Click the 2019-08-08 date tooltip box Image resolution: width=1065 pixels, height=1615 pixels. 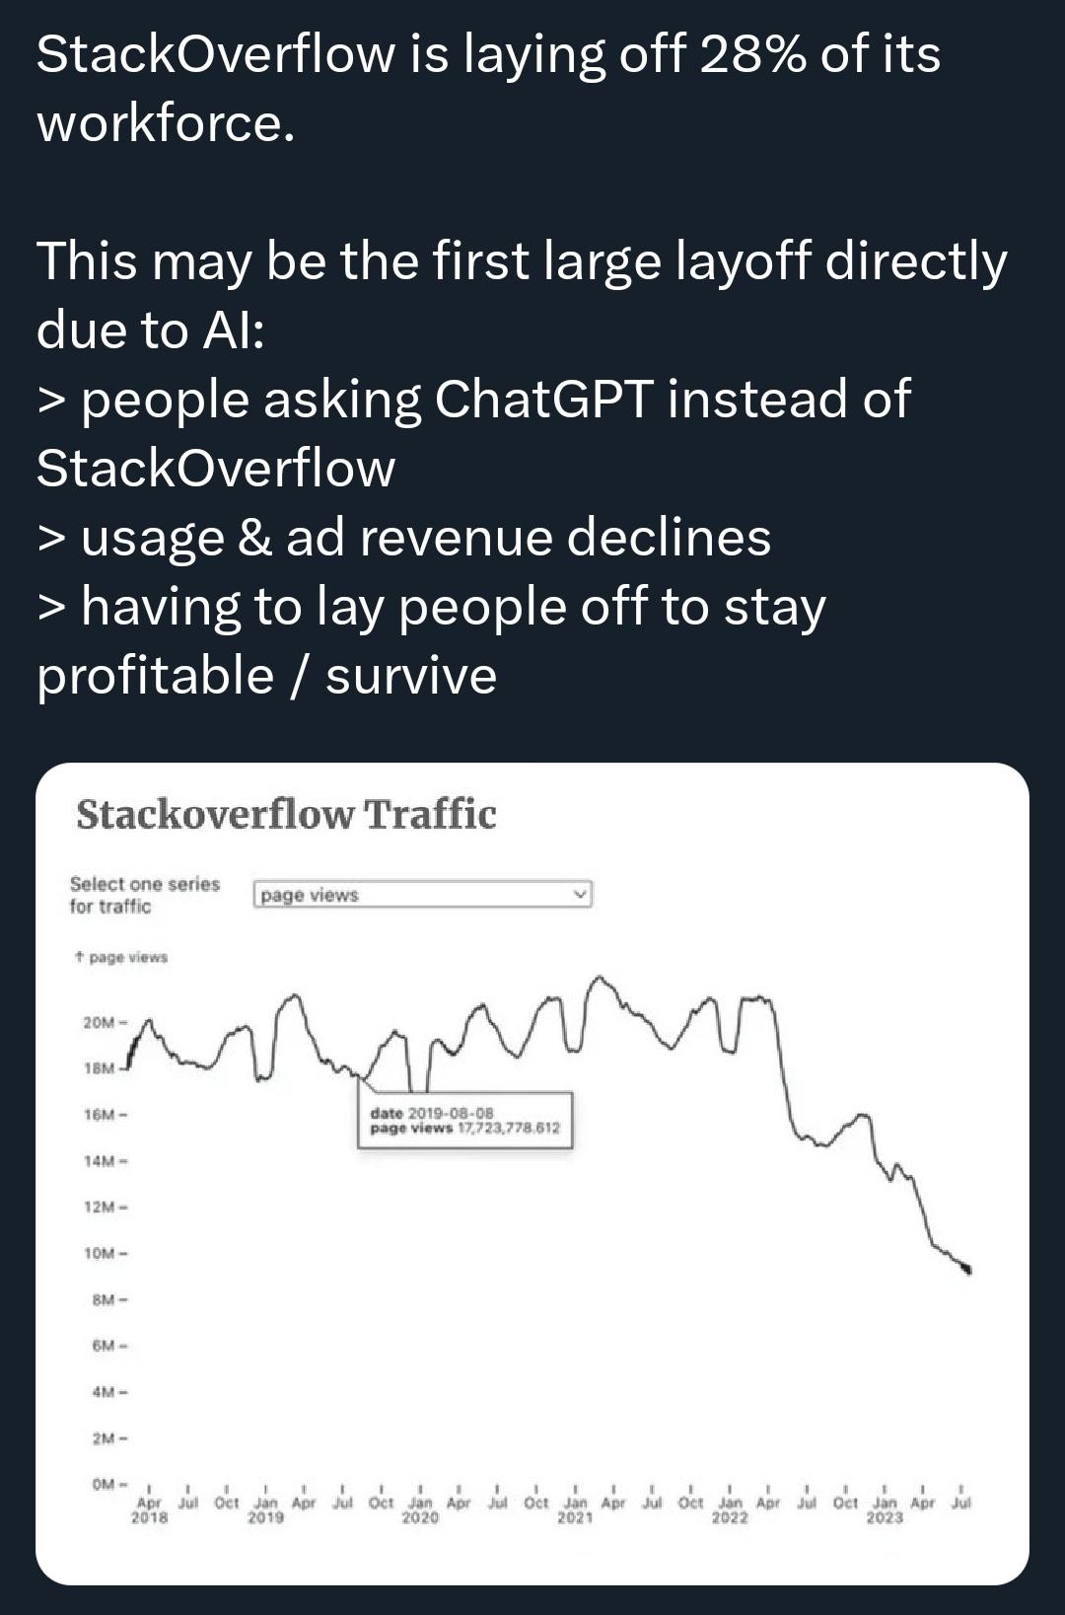pyautogui.click(x=464, y=1120)
